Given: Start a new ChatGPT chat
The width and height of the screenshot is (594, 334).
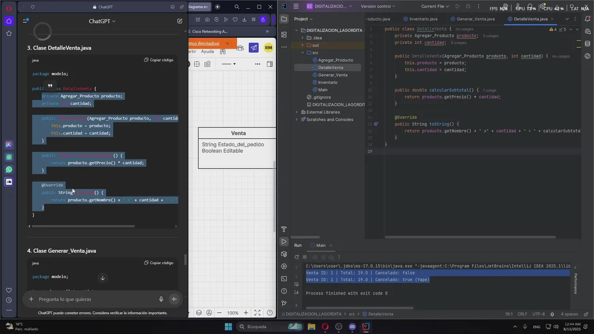Looking at the screenshot, I should point(180,21).
